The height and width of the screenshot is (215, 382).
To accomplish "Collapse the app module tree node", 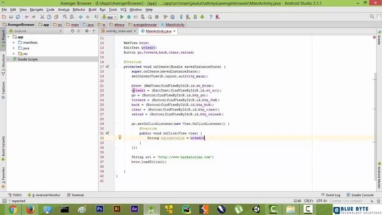I will point(8,37).
